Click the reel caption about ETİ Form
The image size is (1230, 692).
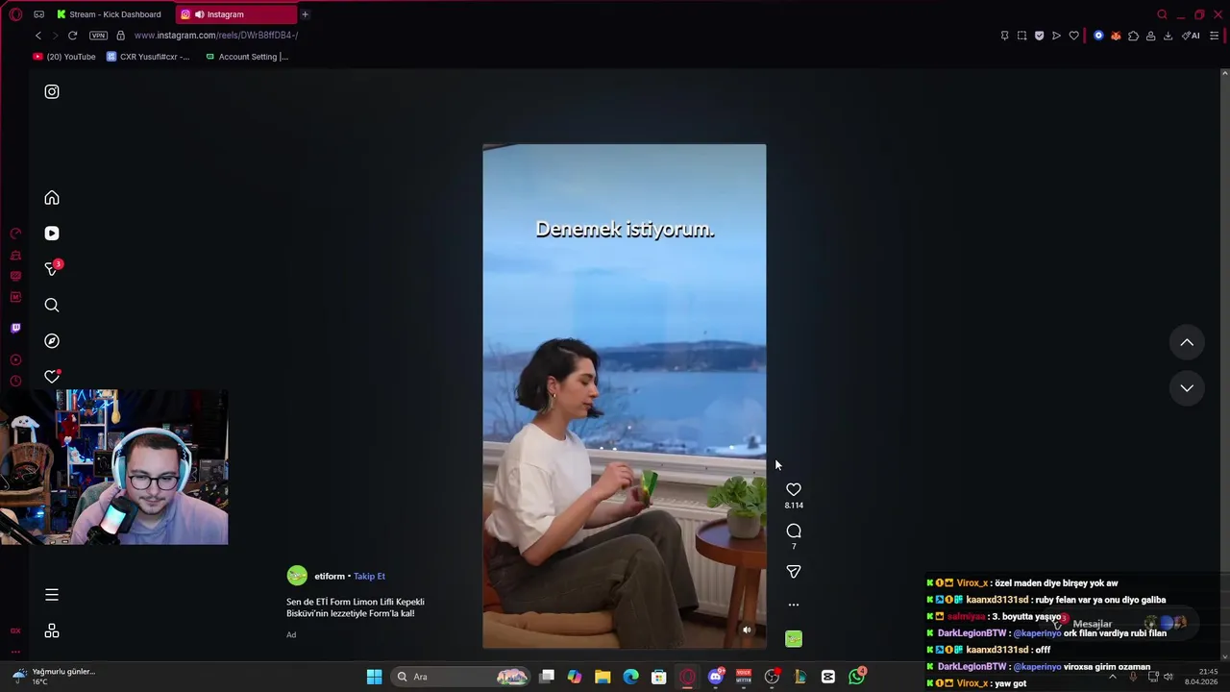tap(356, 607)
